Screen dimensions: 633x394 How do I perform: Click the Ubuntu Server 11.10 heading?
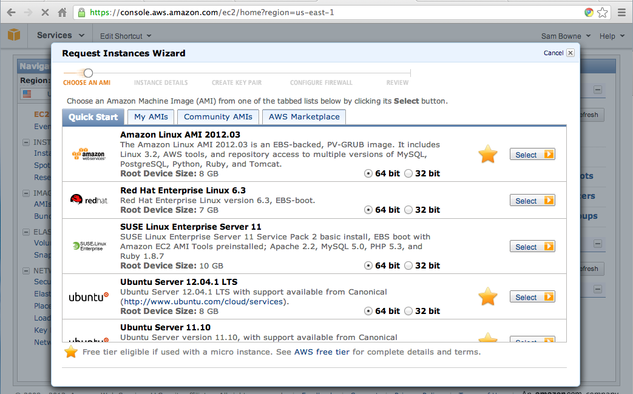click(166, 327)
